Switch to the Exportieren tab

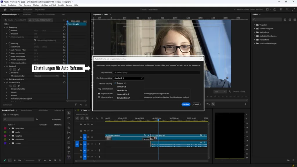(40, 10)
